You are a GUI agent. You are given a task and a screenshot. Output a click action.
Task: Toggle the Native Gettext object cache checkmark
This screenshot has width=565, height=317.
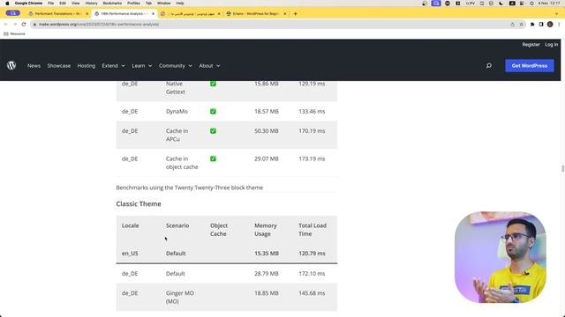pos(213,84)
